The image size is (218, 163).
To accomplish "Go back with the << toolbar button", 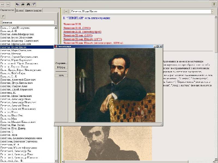I will coord(2,4).
